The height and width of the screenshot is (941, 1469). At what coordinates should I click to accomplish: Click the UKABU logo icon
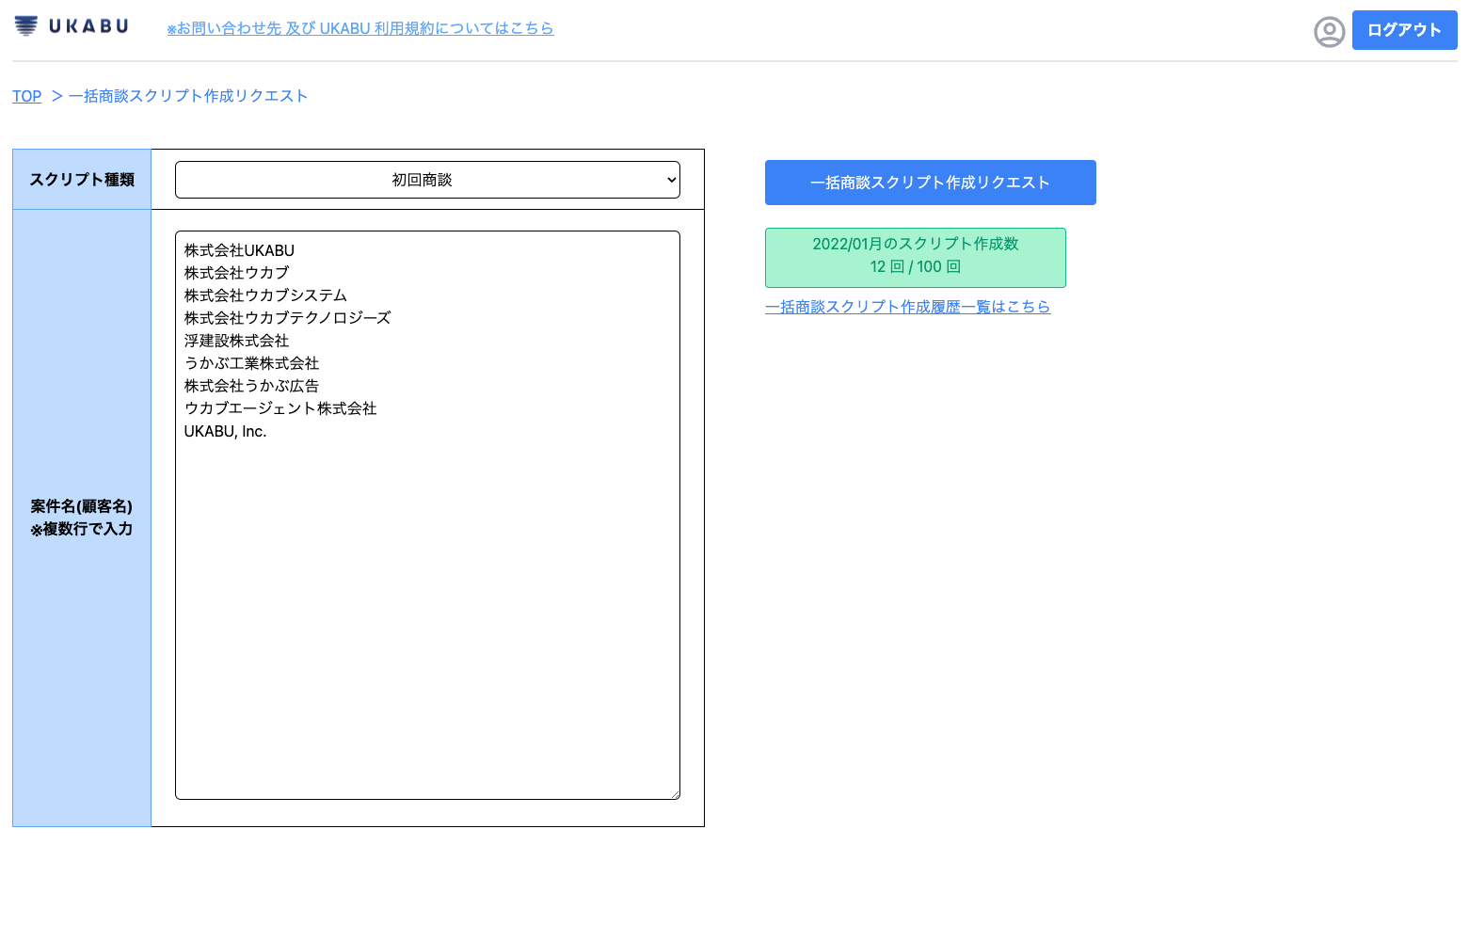pos(26,26)
